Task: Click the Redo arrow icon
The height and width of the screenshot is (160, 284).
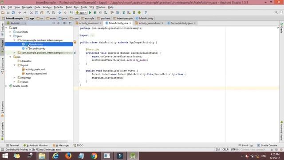Action: (25, 13)
